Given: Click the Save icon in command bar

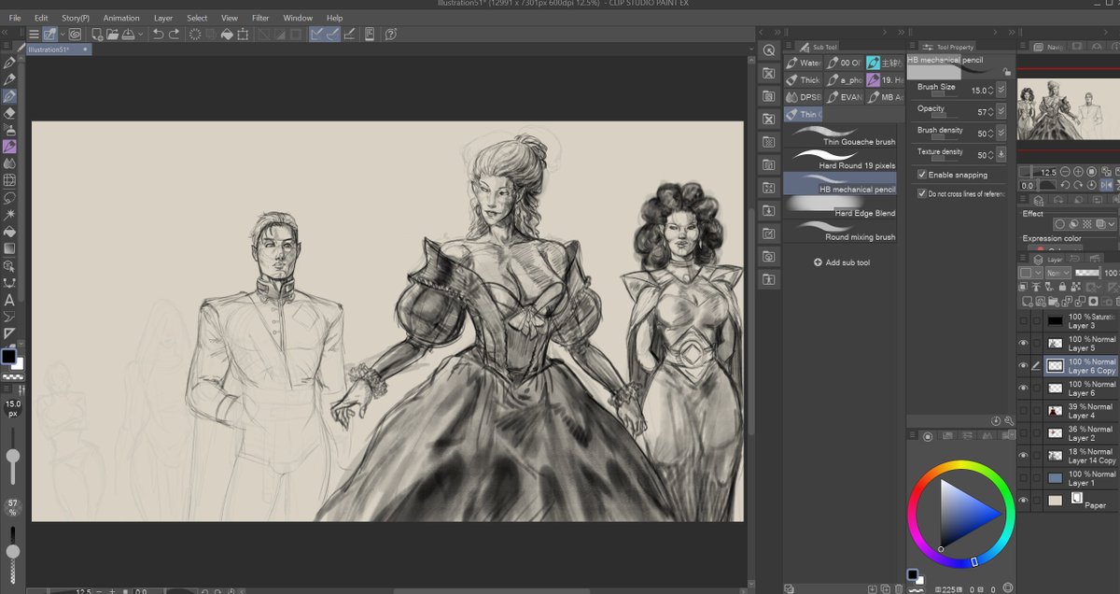Looking at the screenshot, I should pos(129,35).
